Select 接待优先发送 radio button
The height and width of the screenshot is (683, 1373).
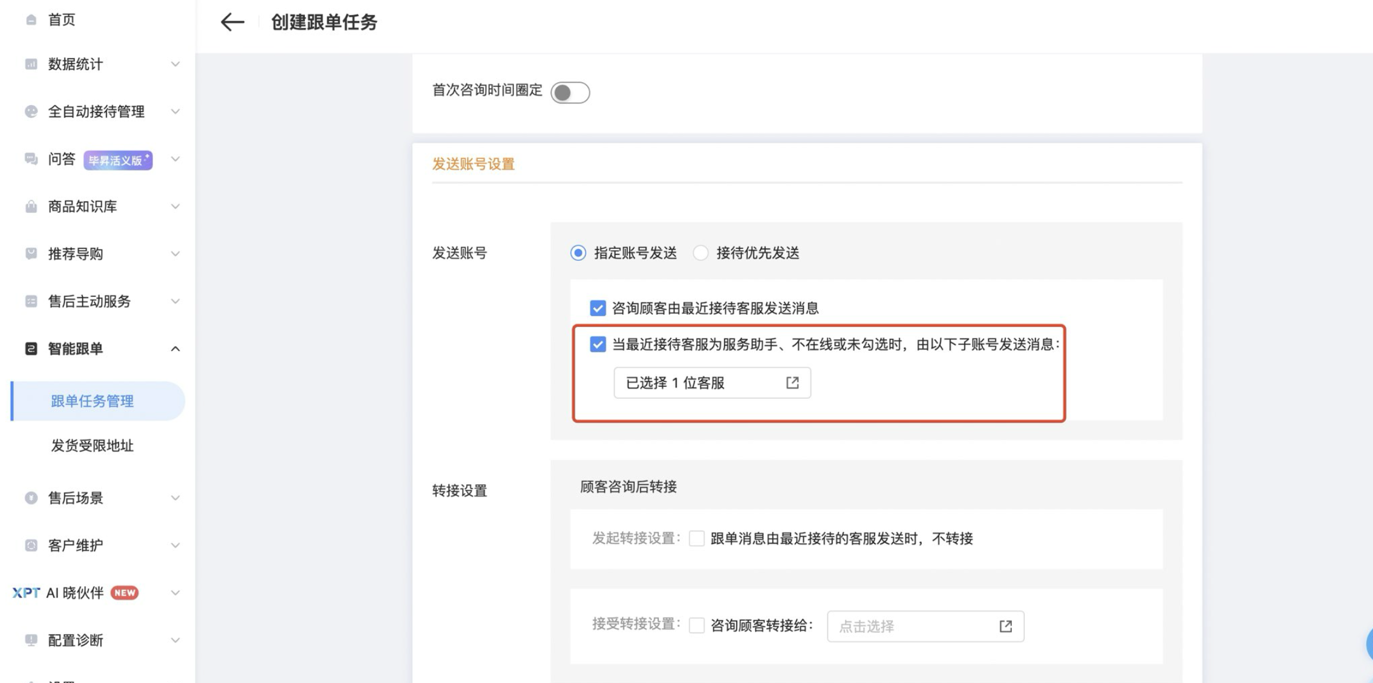click(x=700, y=253)
